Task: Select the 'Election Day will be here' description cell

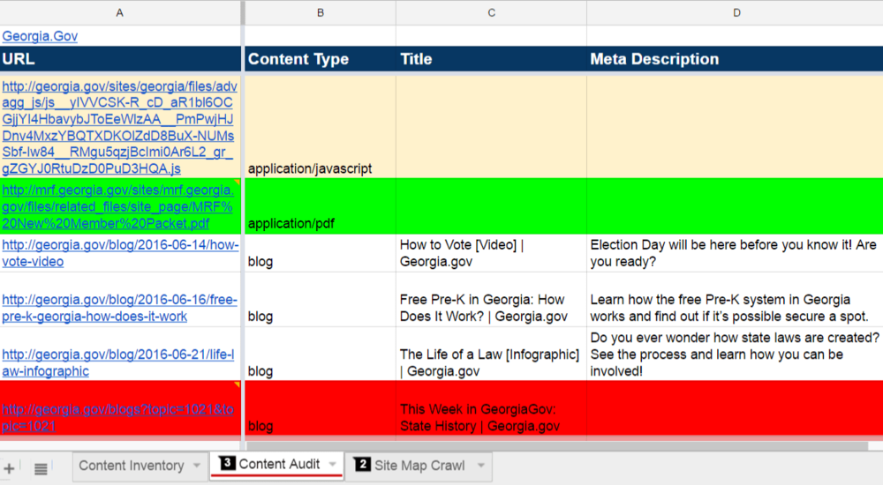Action: tap(735, 253)
